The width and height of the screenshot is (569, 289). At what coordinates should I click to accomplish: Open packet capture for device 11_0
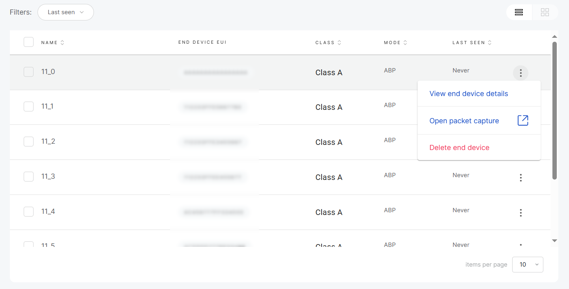pyautogui.click(x=464, y=120)
